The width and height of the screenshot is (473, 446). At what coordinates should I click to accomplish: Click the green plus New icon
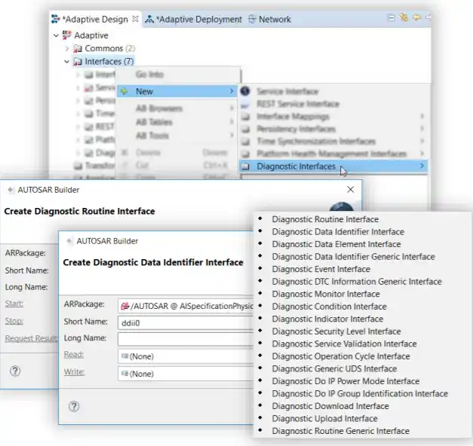coord(124,91)
